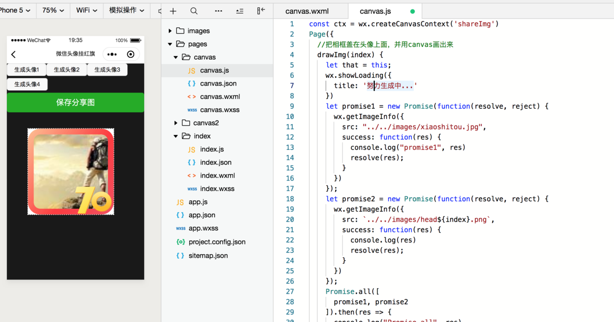Click the Promise.all([ text on line 27
This screenshot has width=614, height=322.
tap(353, 291)
